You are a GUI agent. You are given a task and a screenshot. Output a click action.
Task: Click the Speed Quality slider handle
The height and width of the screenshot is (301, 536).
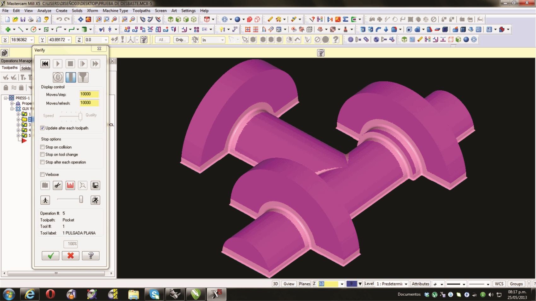point(80,116)
